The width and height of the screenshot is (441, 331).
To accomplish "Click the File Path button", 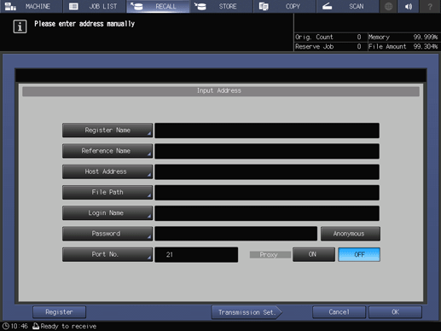I will coord(107,192).
